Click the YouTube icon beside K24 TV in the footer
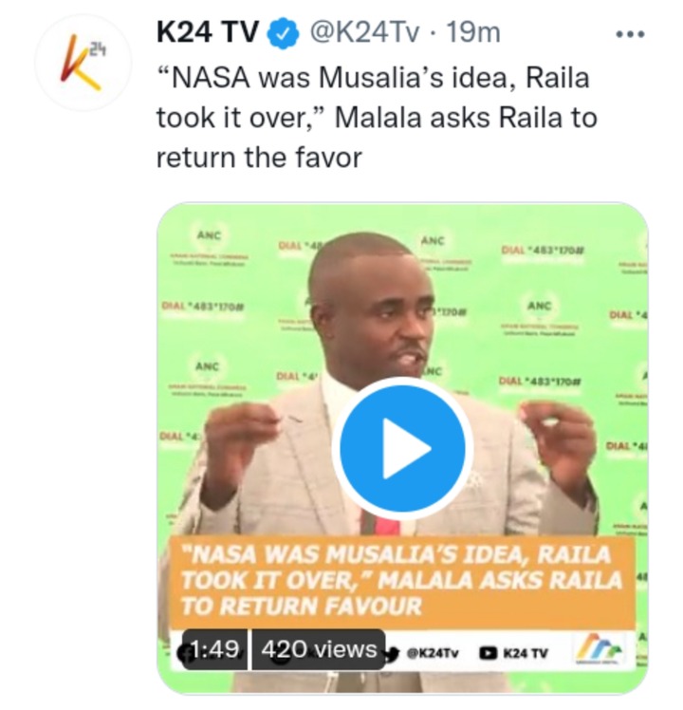Viewport: 683px width, 710px height. (x=488, y=653)
